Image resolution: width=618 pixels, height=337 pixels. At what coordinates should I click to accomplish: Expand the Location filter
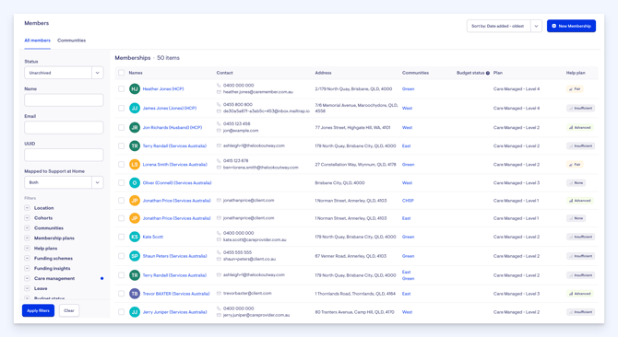click(x=27, y=207)
